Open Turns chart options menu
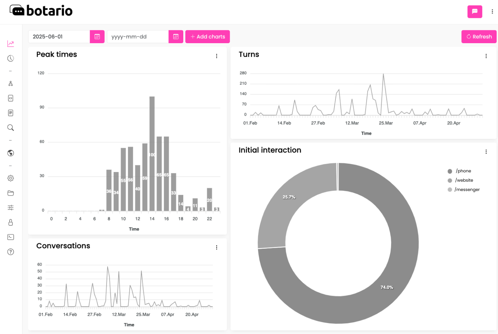This screenshot has height=334, width=498. click(x=486, y=56)
